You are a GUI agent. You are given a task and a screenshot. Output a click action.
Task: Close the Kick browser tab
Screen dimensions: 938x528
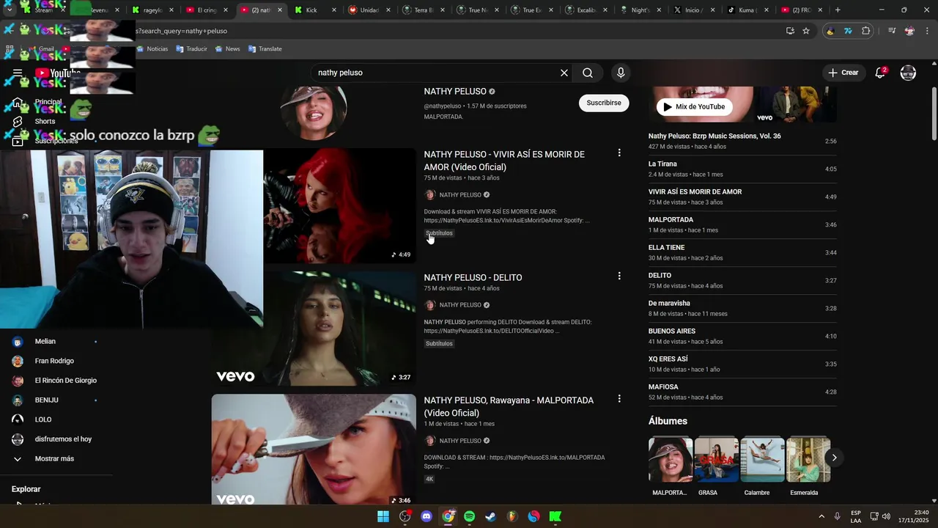pos(334,10)
